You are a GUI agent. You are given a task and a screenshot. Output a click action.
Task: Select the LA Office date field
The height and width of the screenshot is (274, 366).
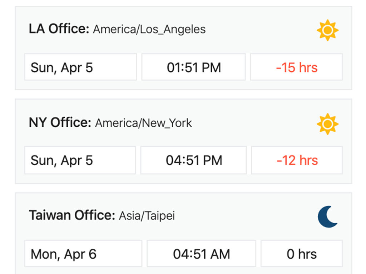point(80,67)
